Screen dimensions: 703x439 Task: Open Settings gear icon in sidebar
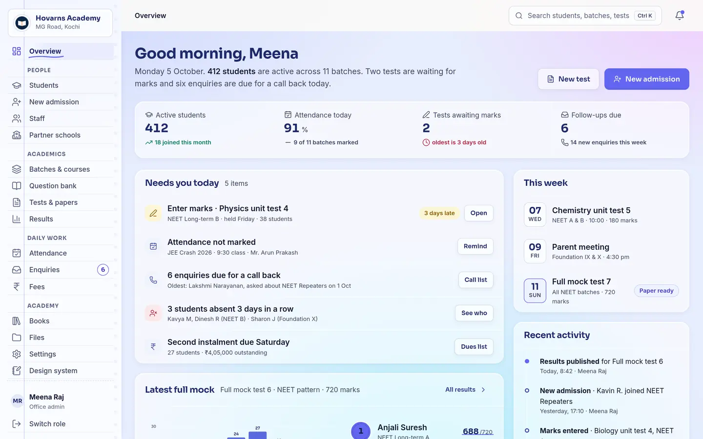17,354
